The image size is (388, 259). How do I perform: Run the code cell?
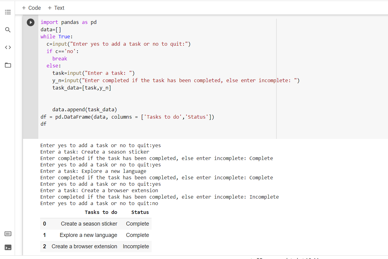(x=30, y=22)
